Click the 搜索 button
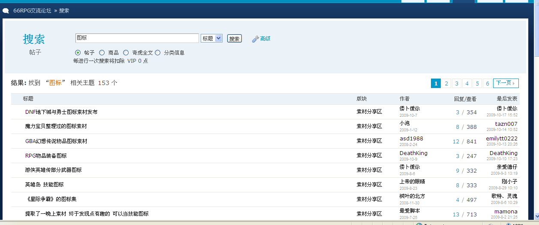The height and width of the screenshot is (225, 539). (234, 39)
